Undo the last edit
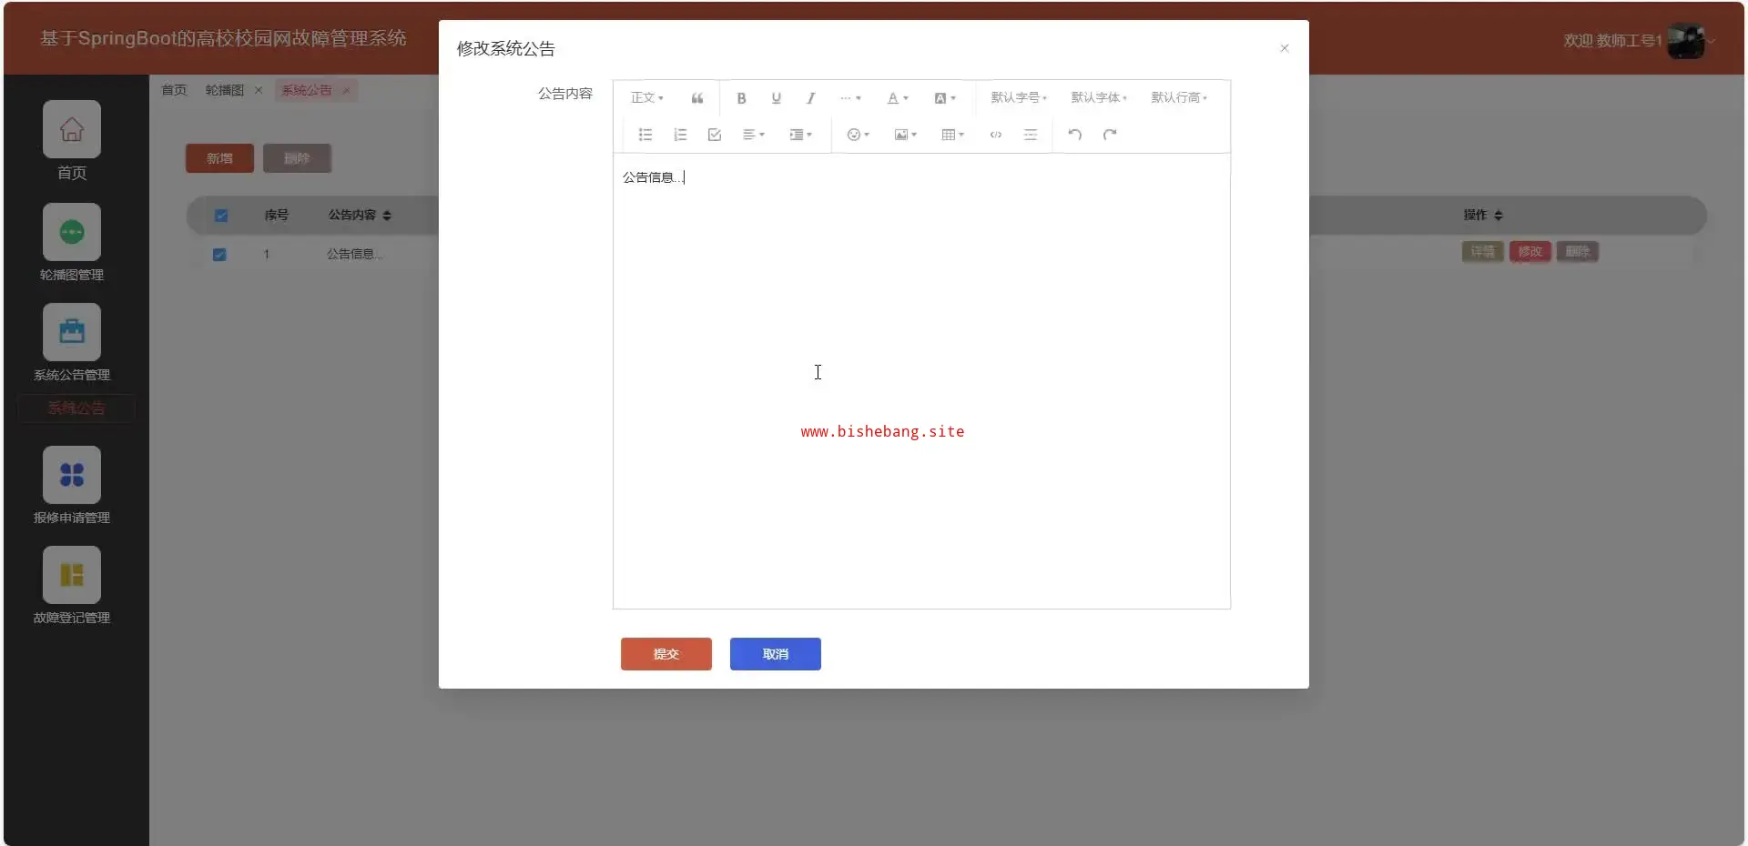The width and height of the screenshot is (1748, 846). tap(1075, 135)
